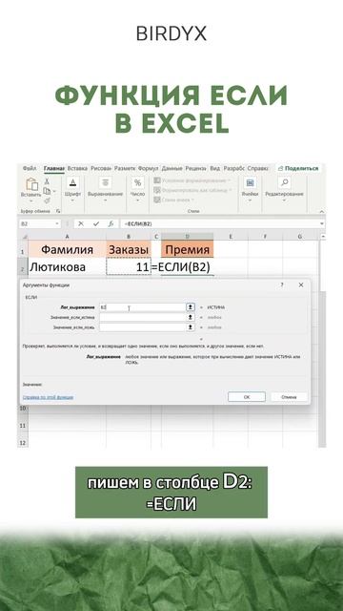Open the Ячейки cells group icon
343x611 pixels.
[x=250, y=182]
